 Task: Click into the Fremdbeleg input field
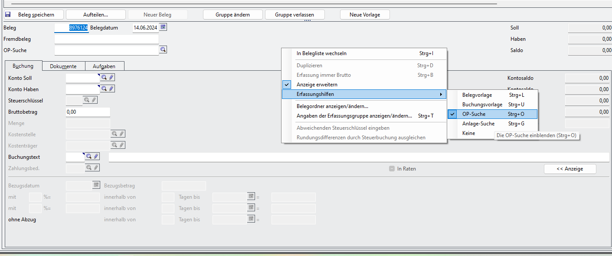pos(106,39)
